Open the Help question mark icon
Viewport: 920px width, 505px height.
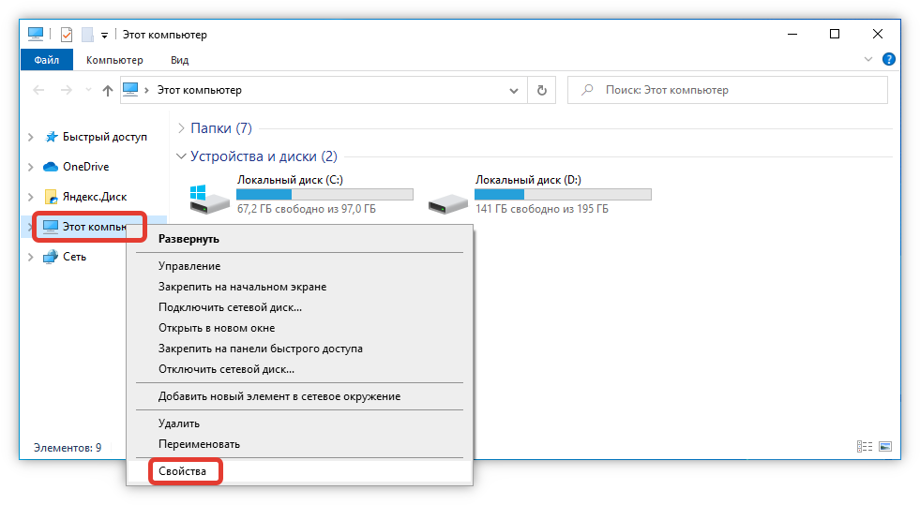click(888, 59)
